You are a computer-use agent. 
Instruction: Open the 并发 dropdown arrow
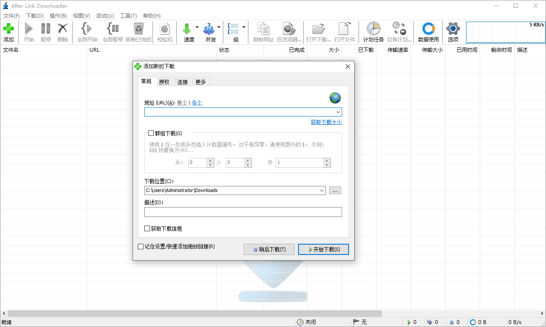click(x=219, y=27)
